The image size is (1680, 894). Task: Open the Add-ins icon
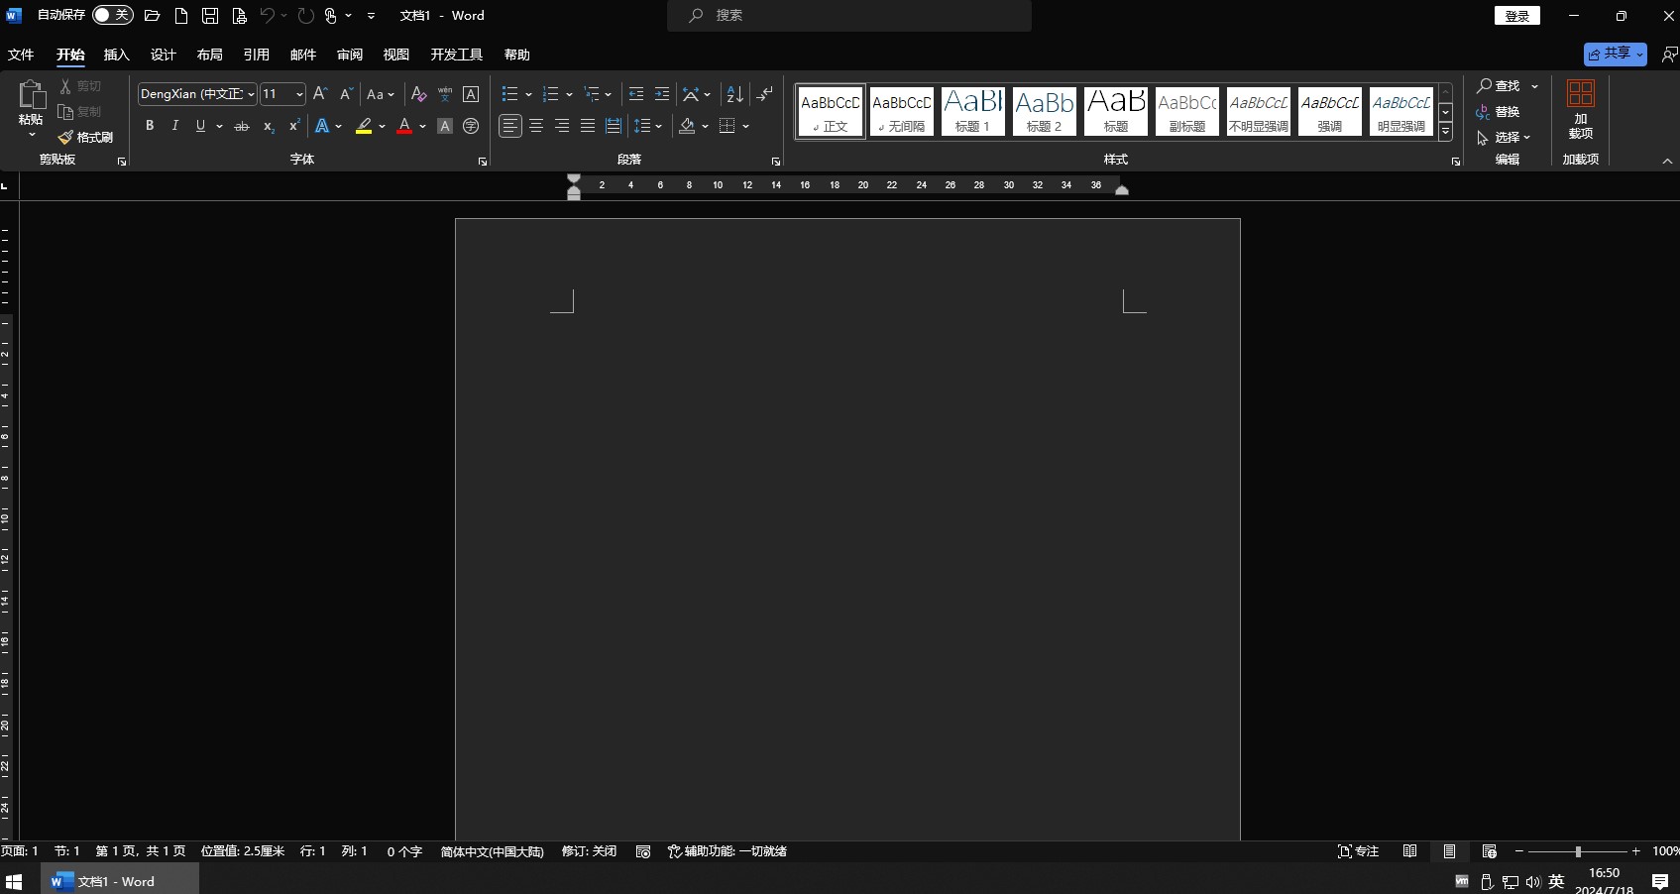(1581, 94)
